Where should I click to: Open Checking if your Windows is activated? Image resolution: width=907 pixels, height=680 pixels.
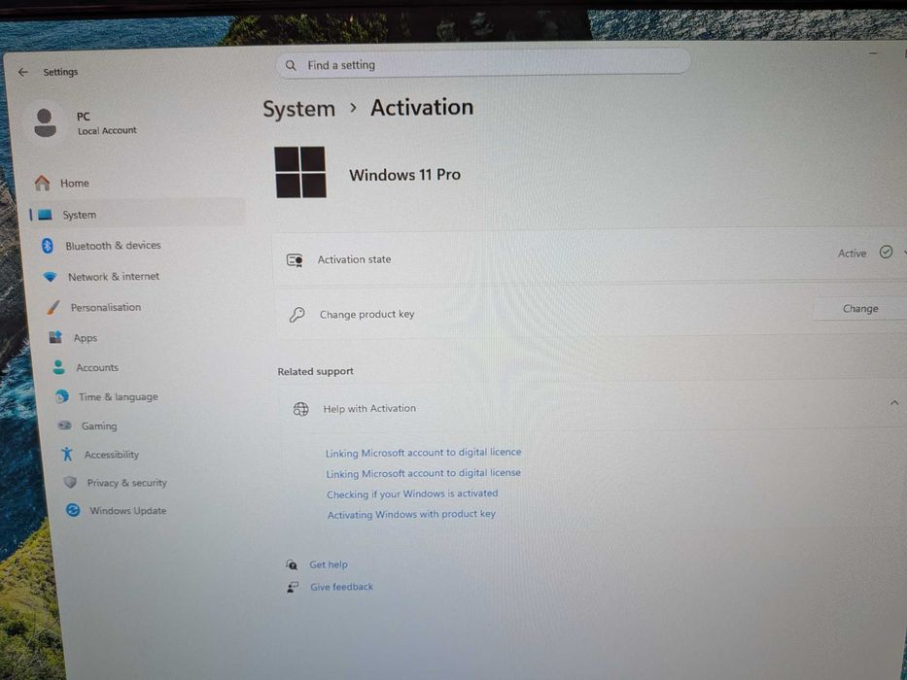coord(412,493)
